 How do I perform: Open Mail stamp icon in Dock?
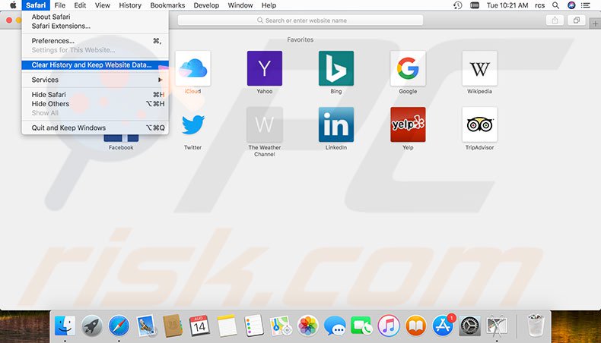click(x=146, y=326)
